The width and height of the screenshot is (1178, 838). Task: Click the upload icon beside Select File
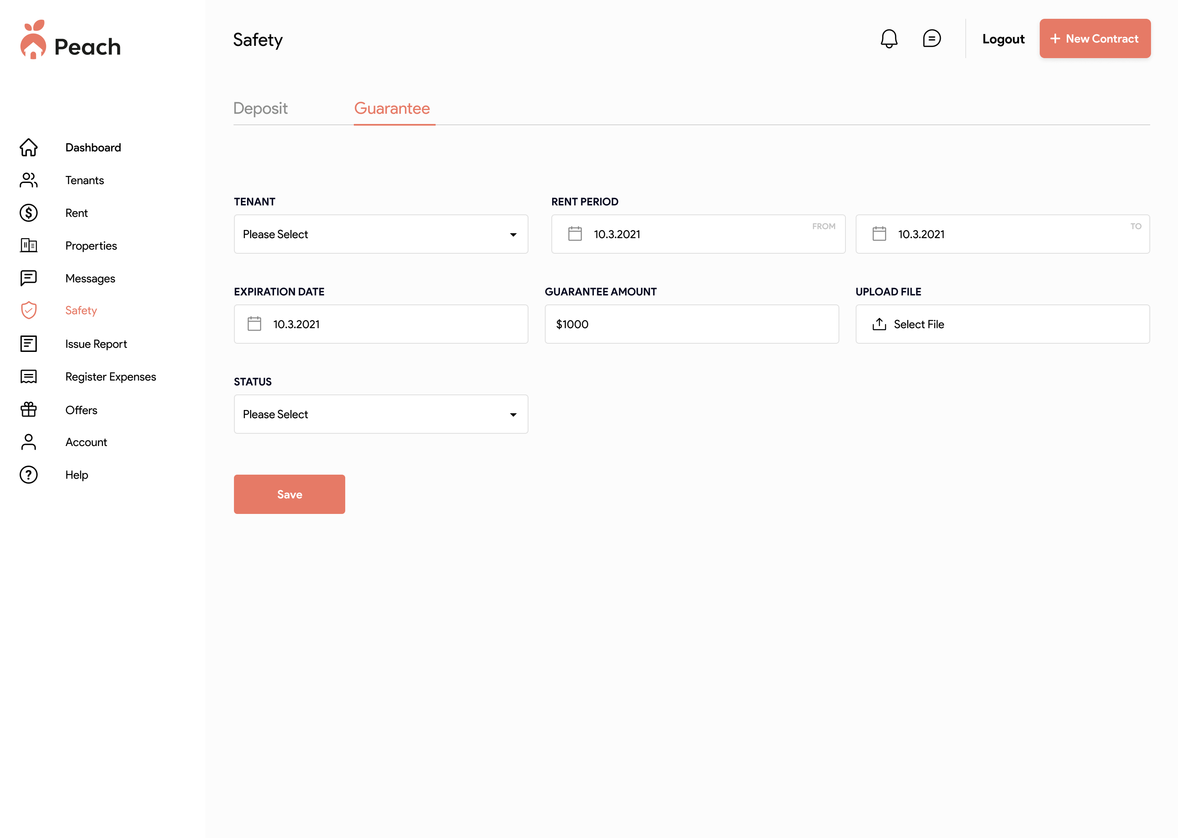tap(879, 324)
